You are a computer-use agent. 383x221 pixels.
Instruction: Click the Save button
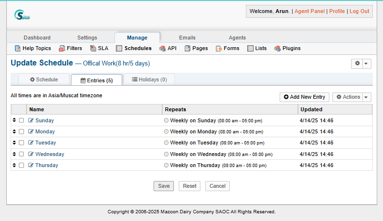164,186
